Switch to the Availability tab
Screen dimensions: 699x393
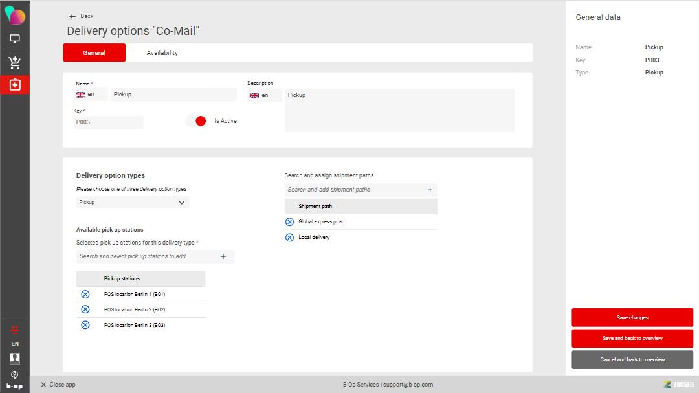[x=162, y=53]
